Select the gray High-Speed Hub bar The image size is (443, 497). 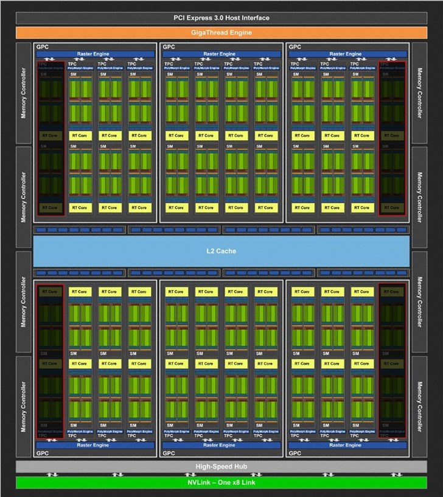tap(221, 467)
